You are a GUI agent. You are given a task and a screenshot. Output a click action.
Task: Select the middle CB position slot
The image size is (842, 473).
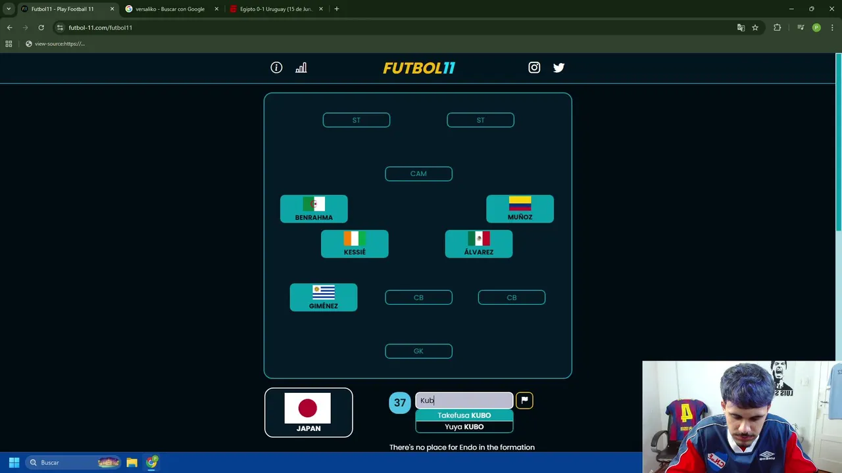tap(418, 298)
